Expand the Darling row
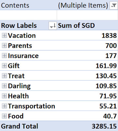118x131 pixels. pos(4,86)
